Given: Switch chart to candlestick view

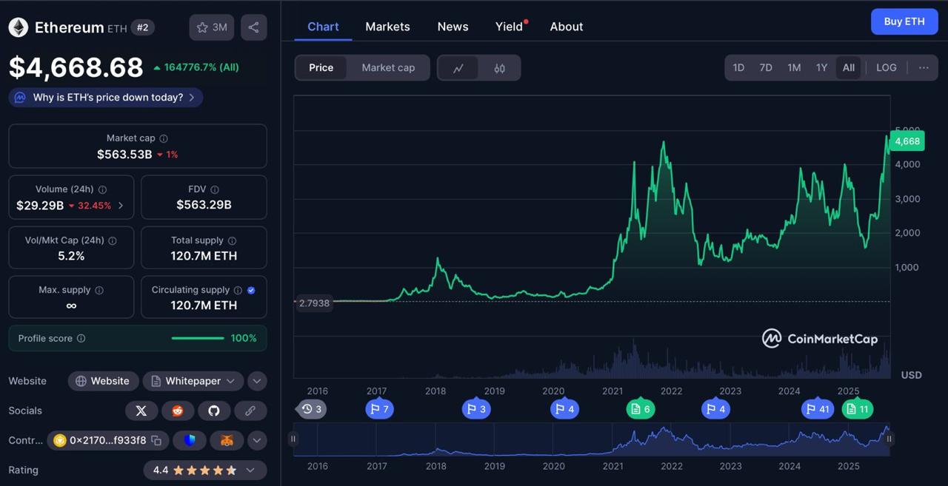Looking at the screenshot, I should 500,68.
